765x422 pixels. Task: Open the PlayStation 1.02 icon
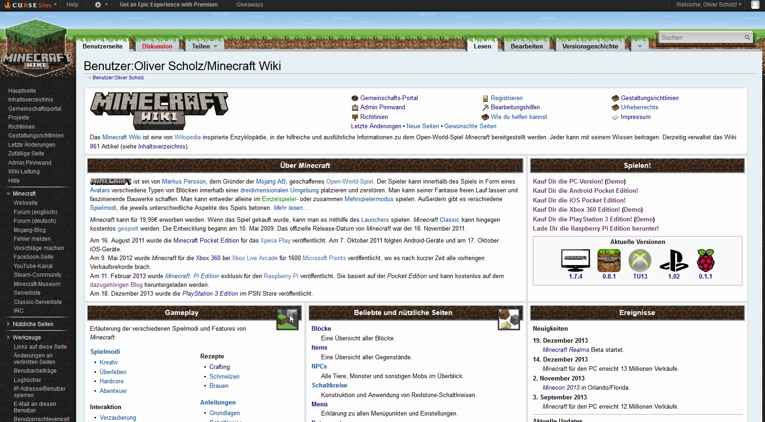click(674, 260)
